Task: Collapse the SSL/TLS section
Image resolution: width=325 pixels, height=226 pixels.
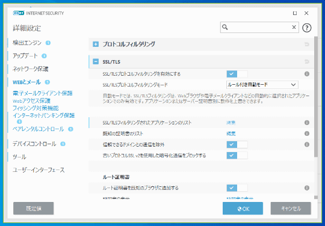Action: pos(96,62)
